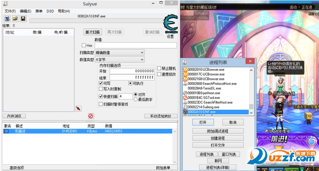
Task: Click the 数值 value input field
Action: (136, 45)
